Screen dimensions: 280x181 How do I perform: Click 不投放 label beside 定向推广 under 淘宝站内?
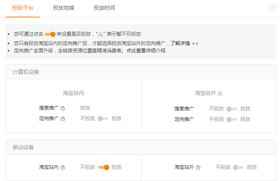[x=88, y=119]
